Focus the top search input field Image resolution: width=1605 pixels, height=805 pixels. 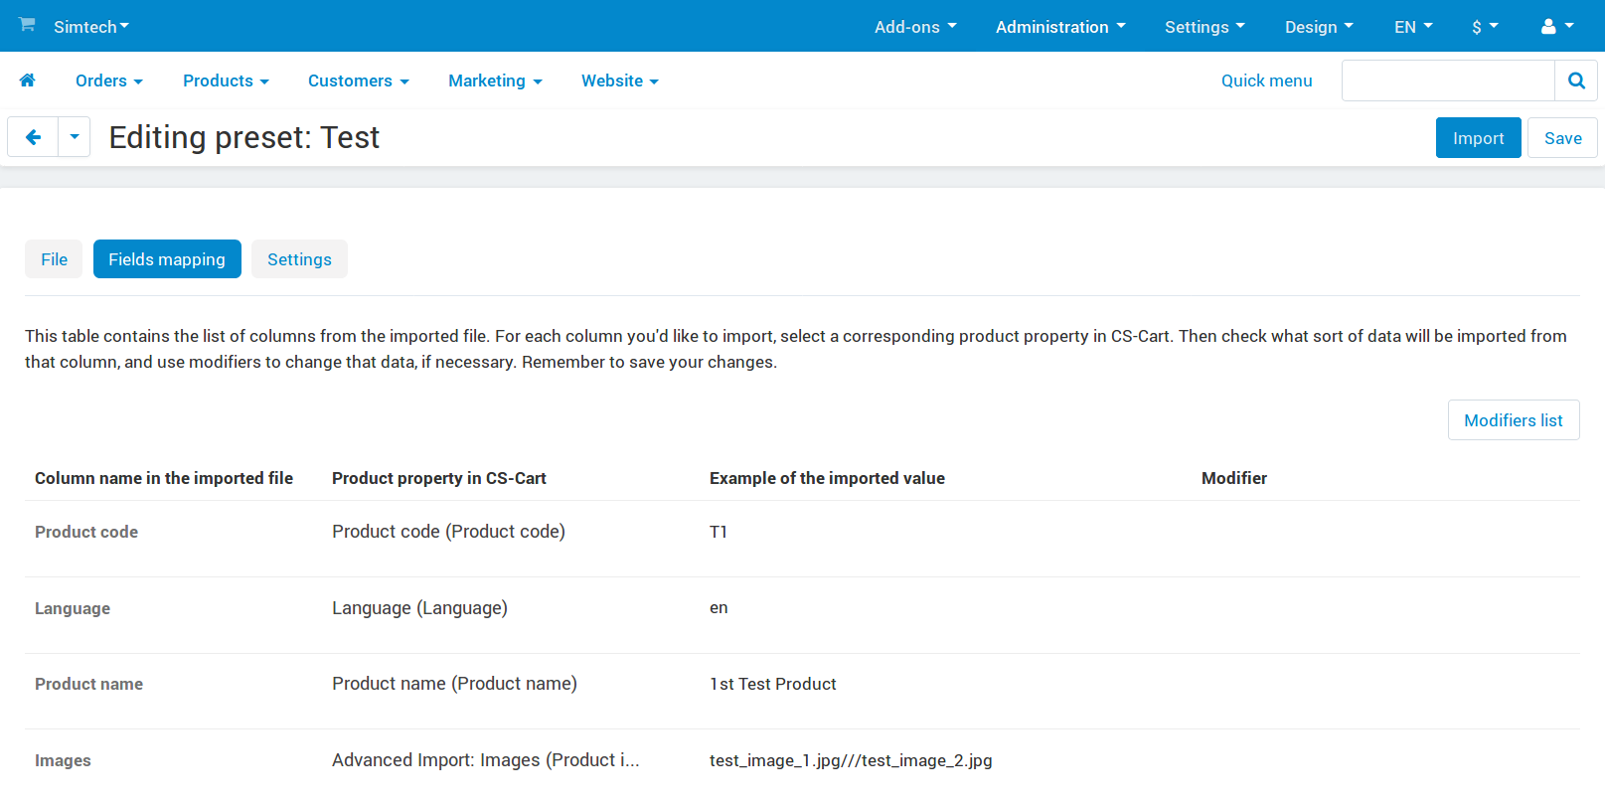point(1448,80)
